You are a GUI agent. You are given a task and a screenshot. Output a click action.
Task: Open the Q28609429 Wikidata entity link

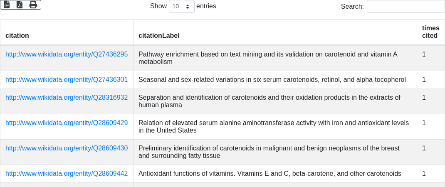click(67, 123)
